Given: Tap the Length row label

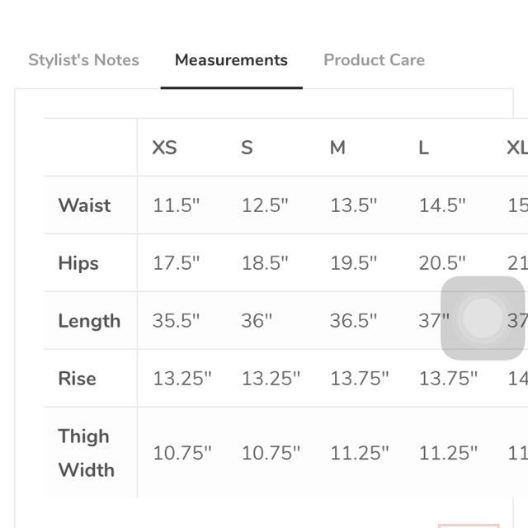Looking at the screenshot, I should pos(89,321).
